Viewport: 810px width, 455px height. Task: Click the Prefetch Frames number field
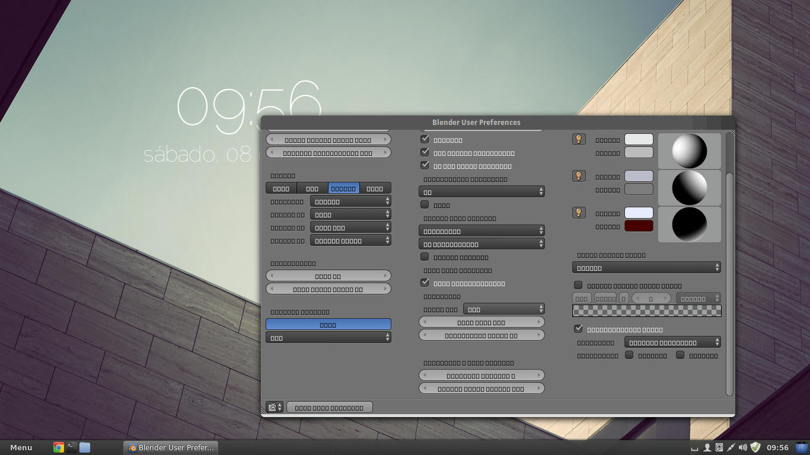[x=481, y=376]
